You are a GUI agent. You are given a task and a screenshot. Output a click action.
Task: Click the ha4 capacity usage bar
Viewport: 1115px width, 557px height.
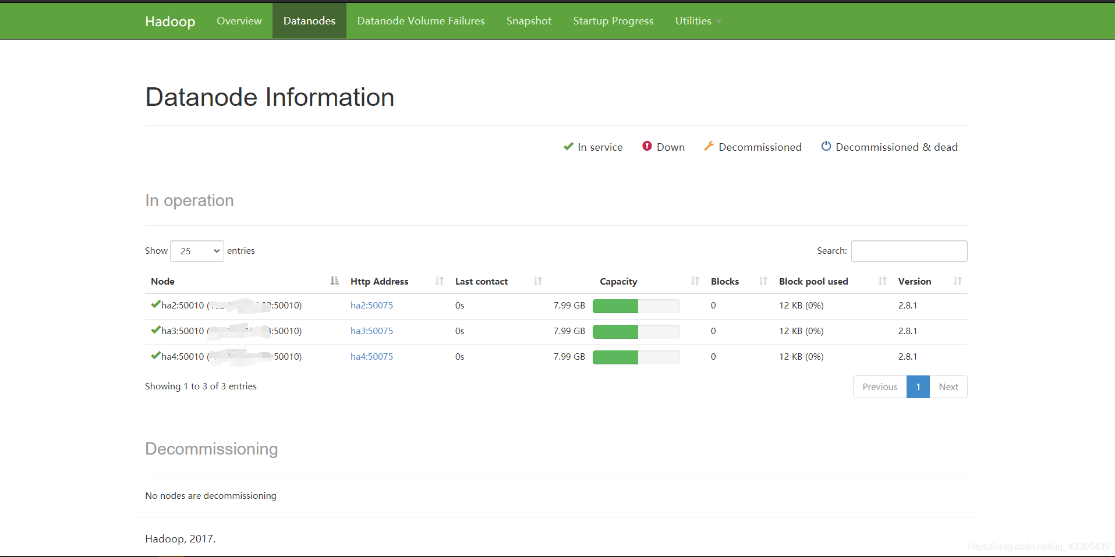(636, 357)
